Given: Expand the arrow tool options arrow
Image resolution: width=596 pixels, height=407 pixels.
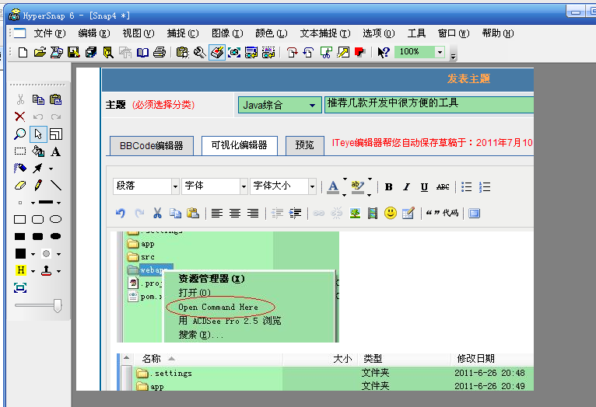Looking at the screenshot, I should [51, 169].
